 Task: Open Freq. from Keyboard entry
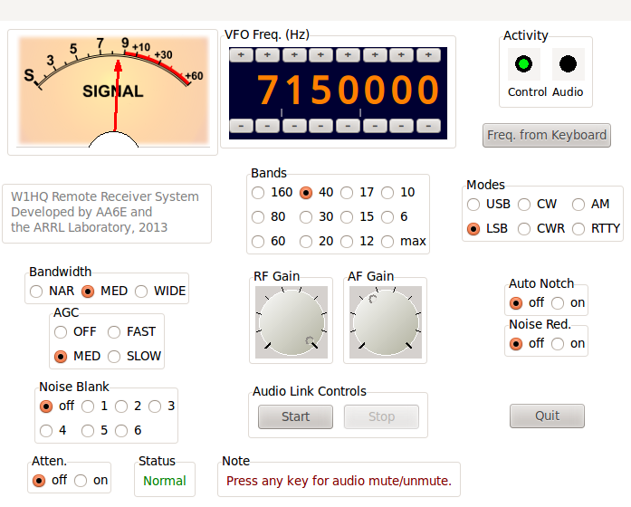coord(546,135)
